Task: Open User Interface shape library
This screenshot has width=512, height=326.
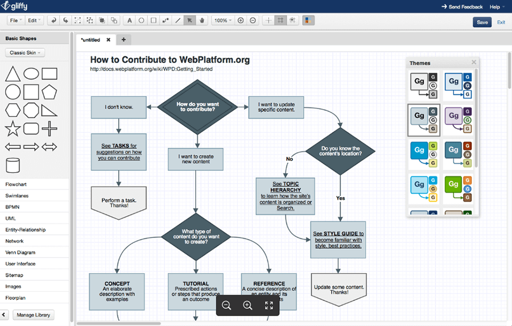Action: click(34, 264)
